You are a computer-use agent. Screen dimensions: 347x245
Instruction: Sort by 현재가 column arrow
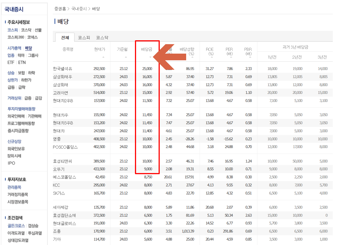[x=104, y=57]
